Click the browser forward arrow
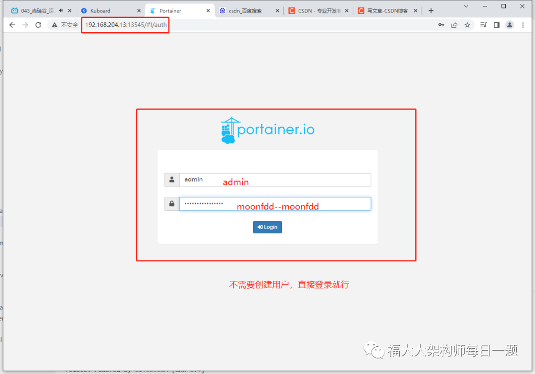The image size is (535, 374). pos(25,25)
